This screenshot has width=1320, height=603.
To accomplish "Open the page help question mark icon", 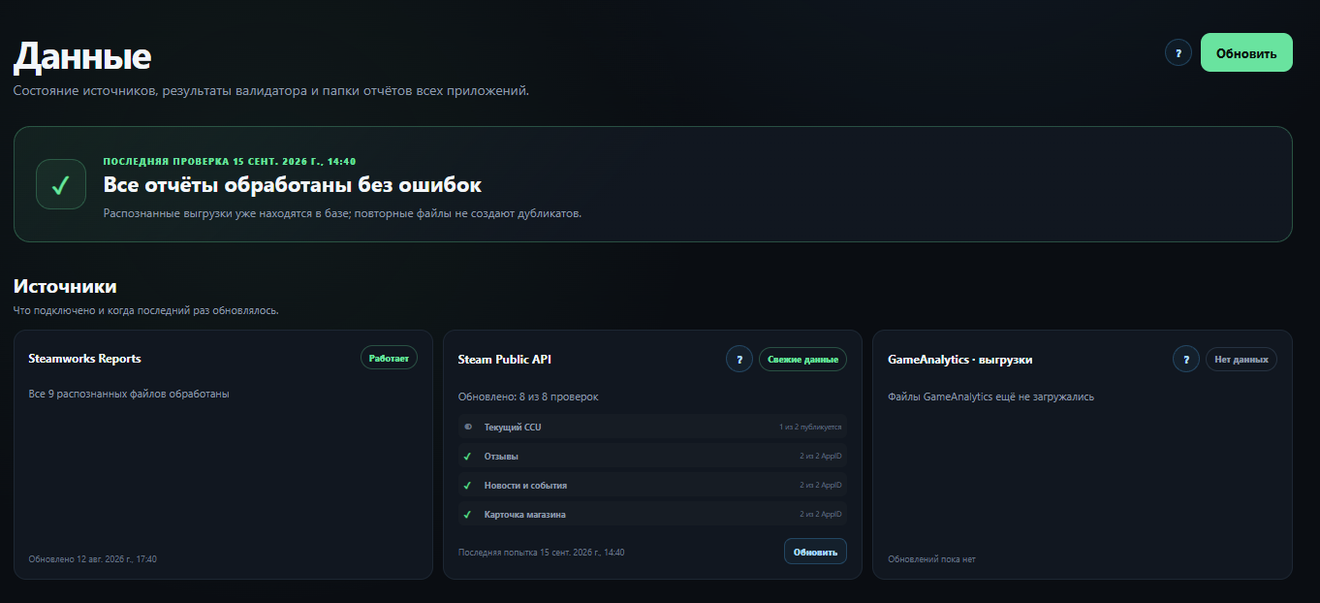I will click(x=1179, y=52).
